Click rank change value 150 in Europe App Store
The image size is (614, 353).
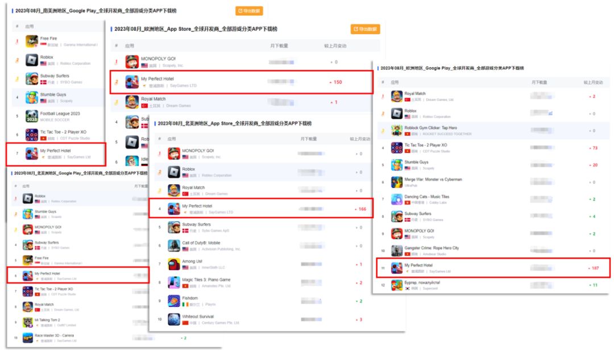pos(338,82)
